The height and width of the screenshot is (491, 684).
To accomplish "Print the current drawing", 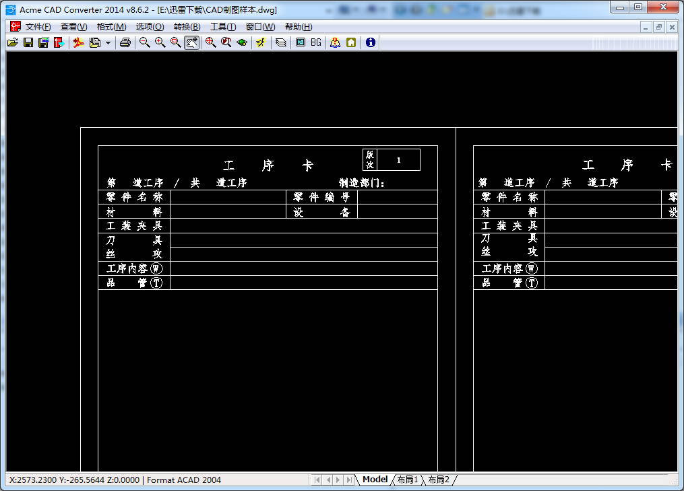I will [125, 42].
